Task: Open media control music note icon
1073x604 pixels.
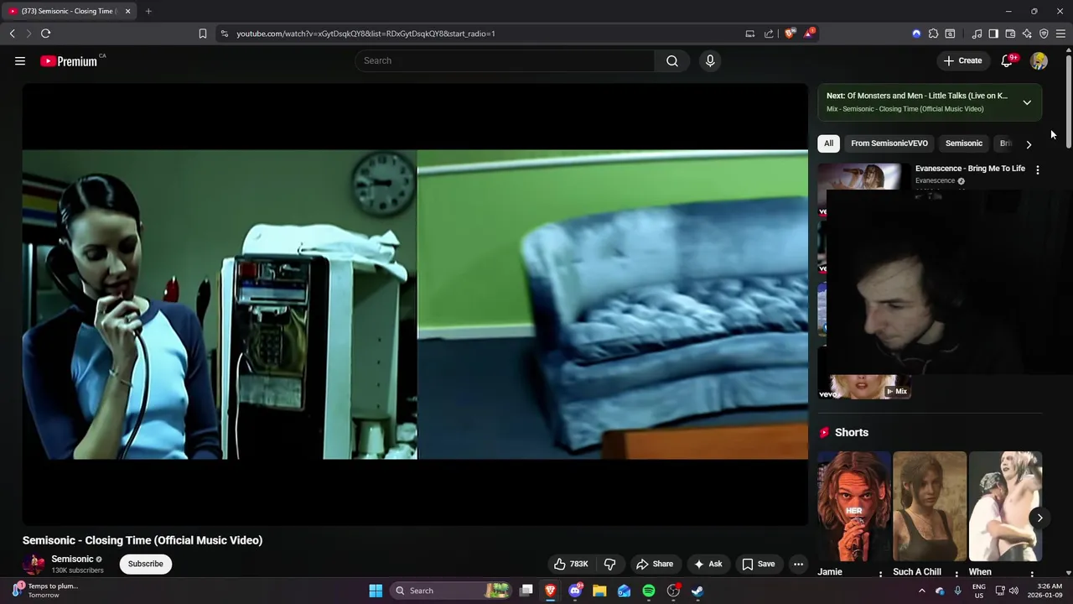Action: click(x=977, y=34)
